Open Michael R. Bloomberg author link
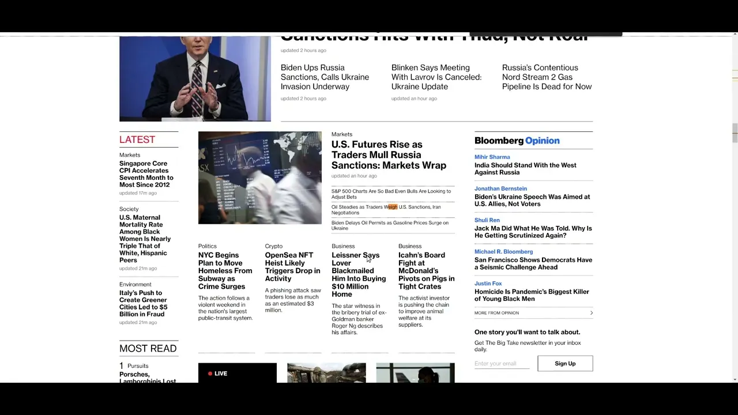Image resolution: width=738 pixels, height=415 pixels. pyautogui.click(x=503, y=252)
